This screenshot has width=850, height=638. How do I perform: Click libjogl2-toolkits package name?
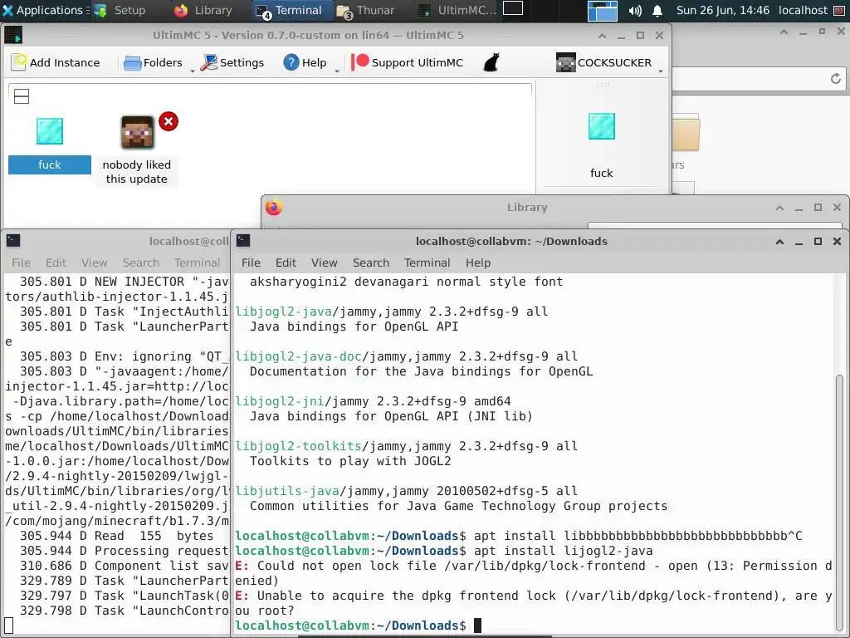298,446
